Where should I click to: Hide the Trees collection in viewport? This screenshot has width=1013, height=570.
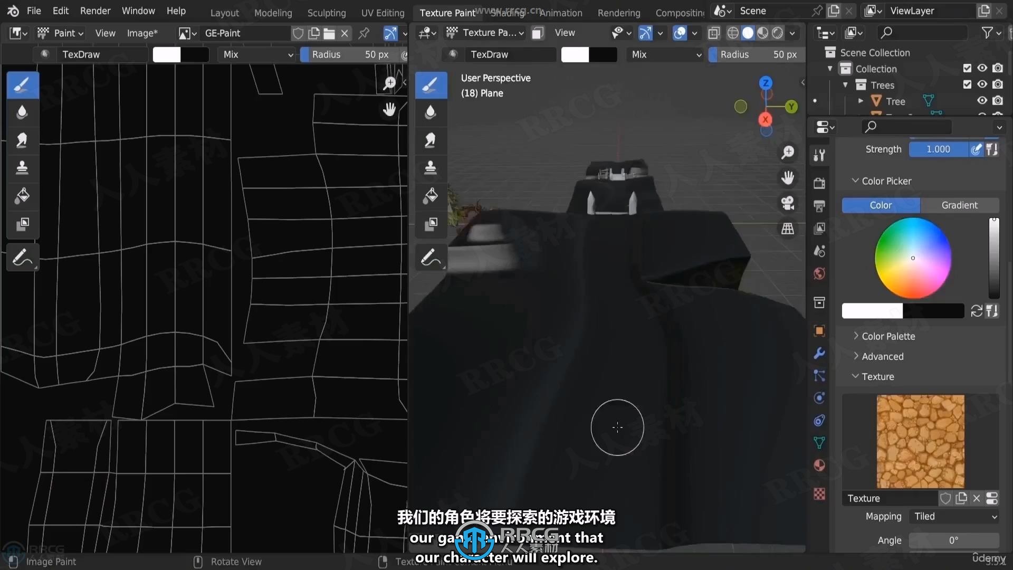coord(982,84)
